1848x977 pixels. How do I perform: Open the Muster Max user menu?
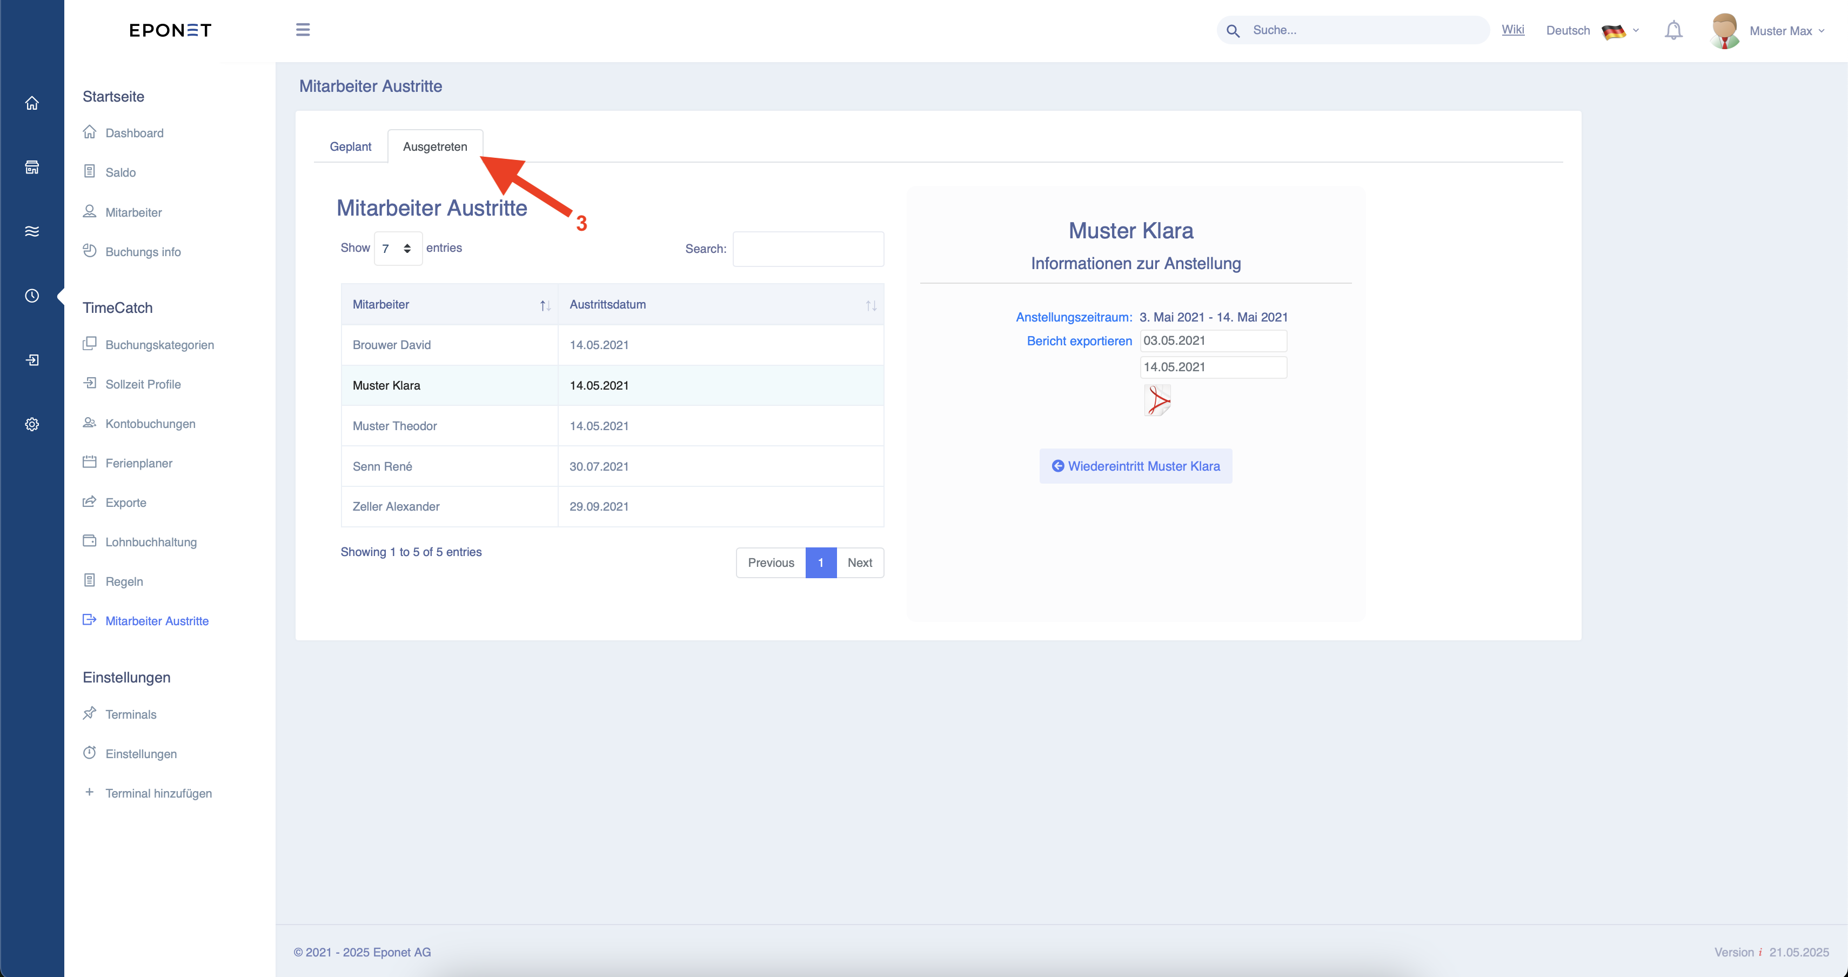tap(1769, 30)
